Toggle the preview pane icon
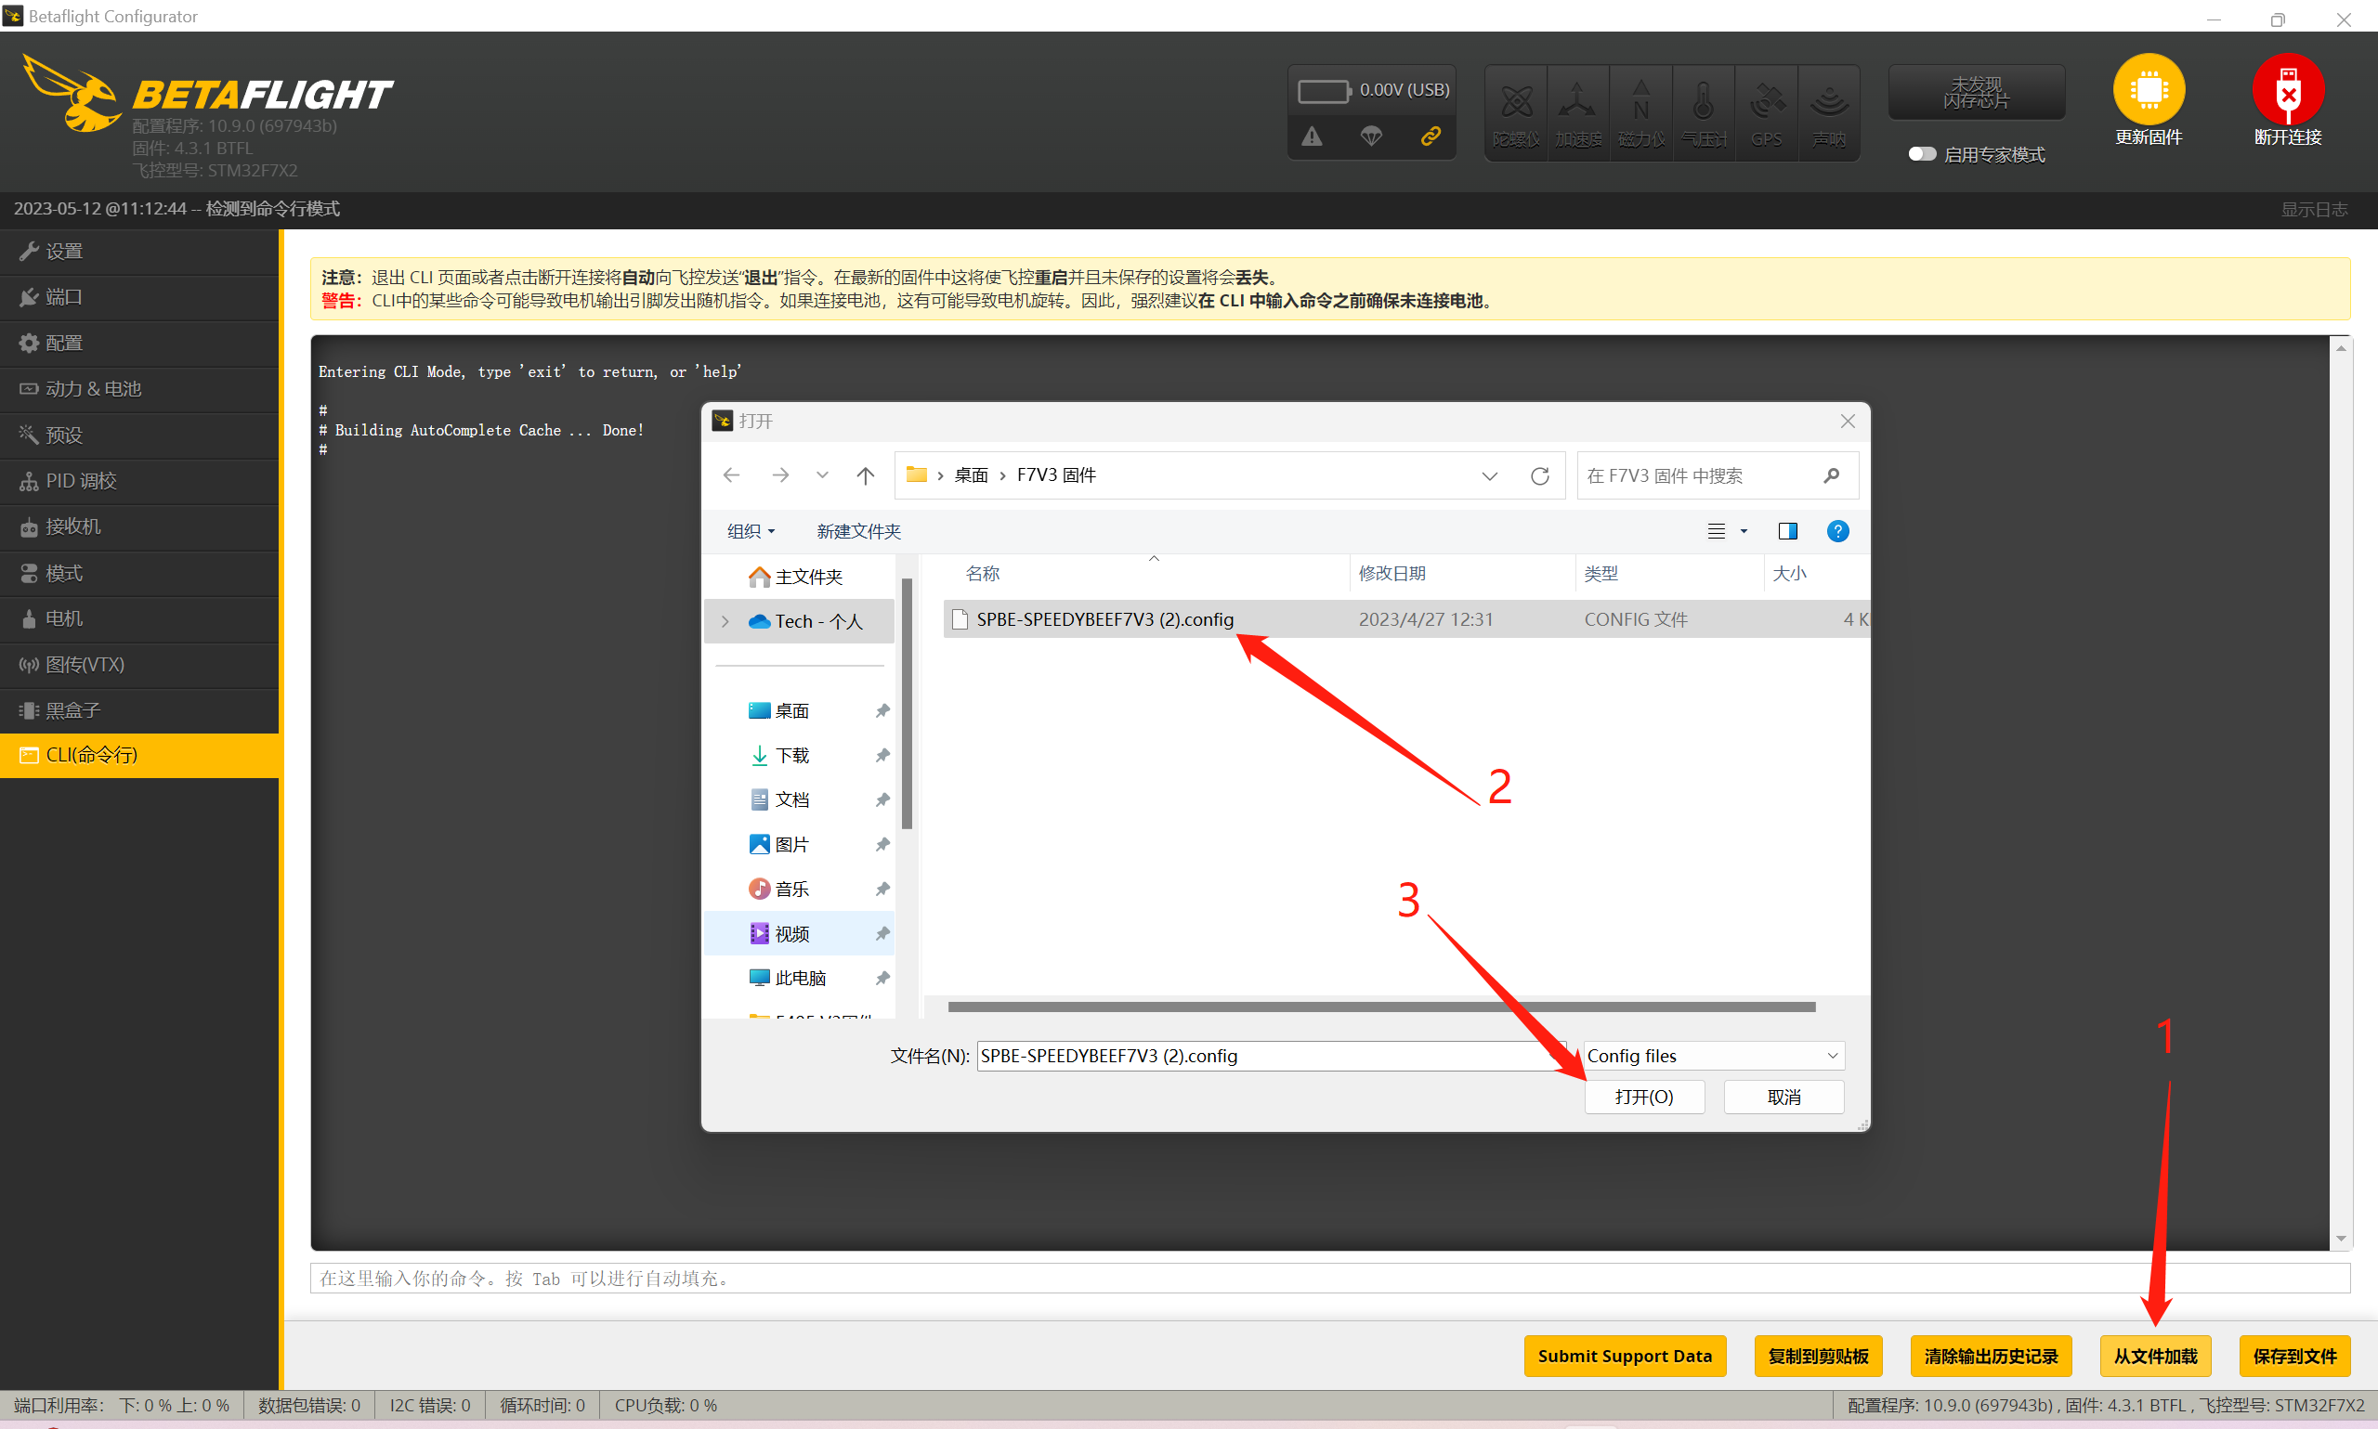 coord(1787,530)
